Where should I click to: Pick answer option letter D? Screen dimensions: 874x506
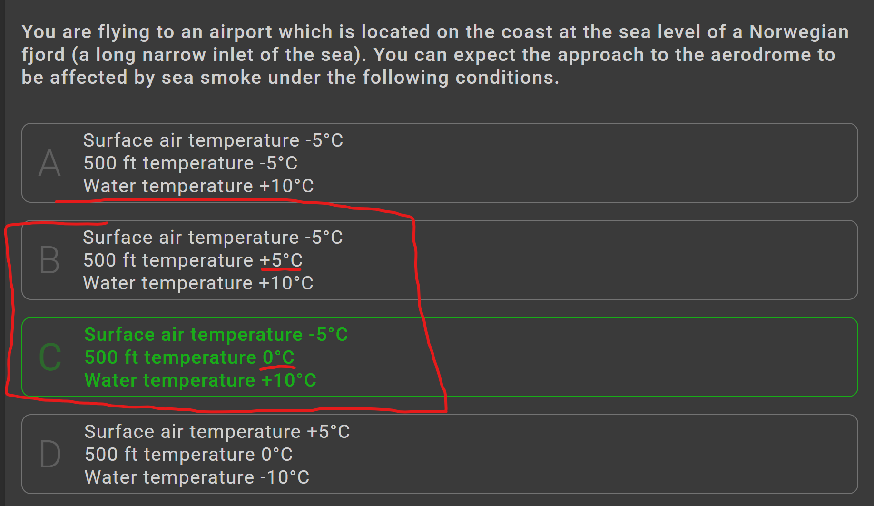[x=50, y=454]
